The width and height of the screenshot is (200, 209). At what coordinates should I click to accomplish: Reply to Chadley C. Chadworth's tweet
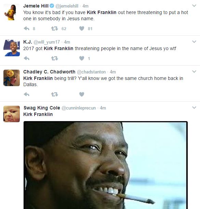(27, 94)
